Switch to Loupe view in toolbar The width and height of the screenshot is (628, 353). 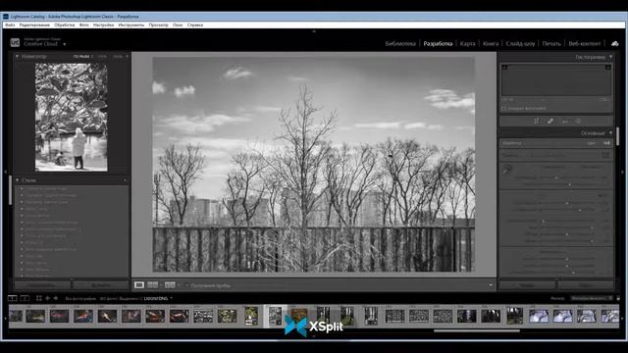coord(139,285)
